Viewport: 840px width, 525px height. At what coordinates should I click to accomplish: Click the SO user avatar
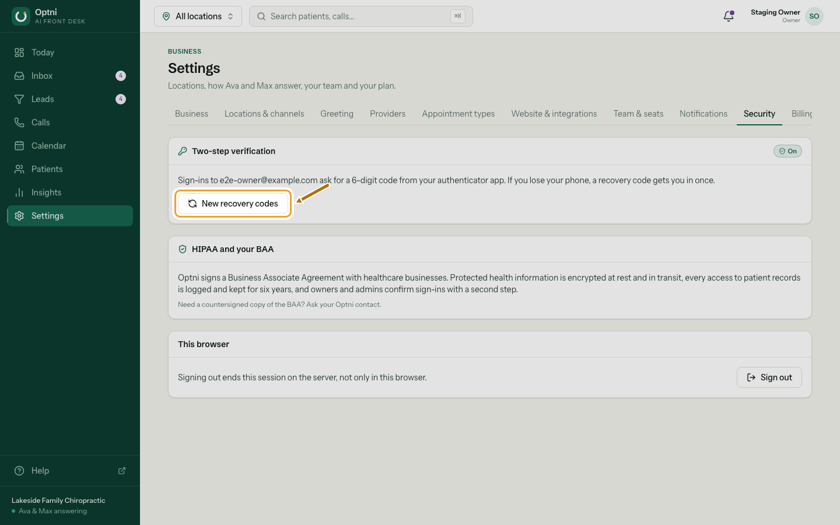814,16
